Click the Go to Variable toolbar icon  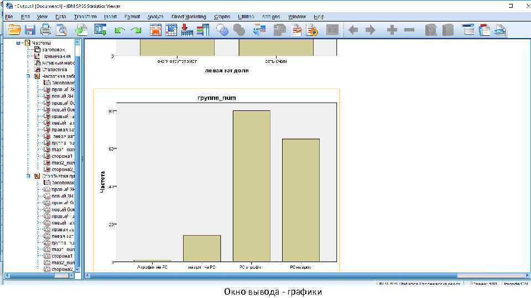click(186, 30)
